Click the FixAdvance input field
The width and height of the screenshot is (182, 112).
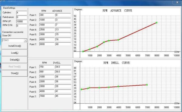[22, 17]
